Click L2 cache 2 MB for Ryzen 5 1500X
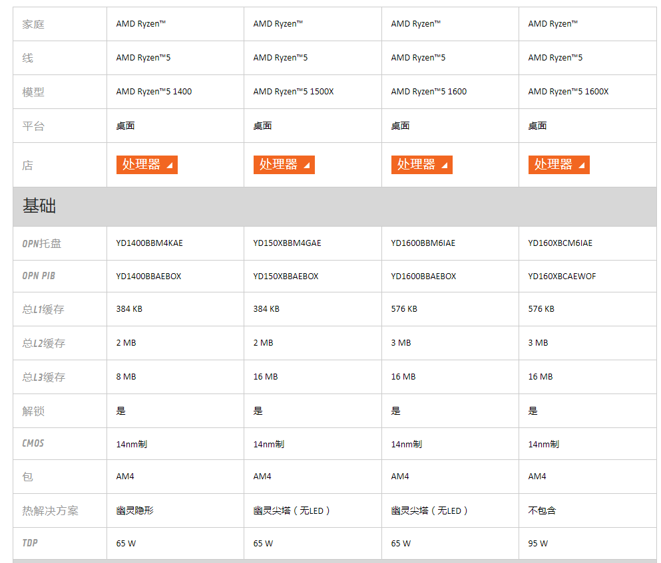 pos(263,343)
